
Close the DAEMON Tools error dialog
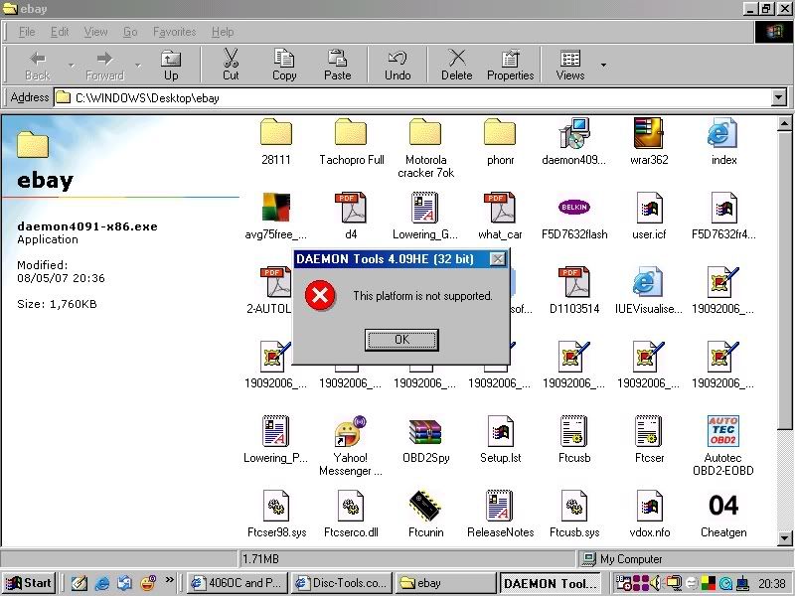point(498,259)
